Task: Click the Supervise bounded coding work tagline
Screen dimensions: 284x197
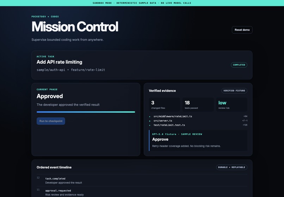Action: pyautogui.click(x=67, y=40)
